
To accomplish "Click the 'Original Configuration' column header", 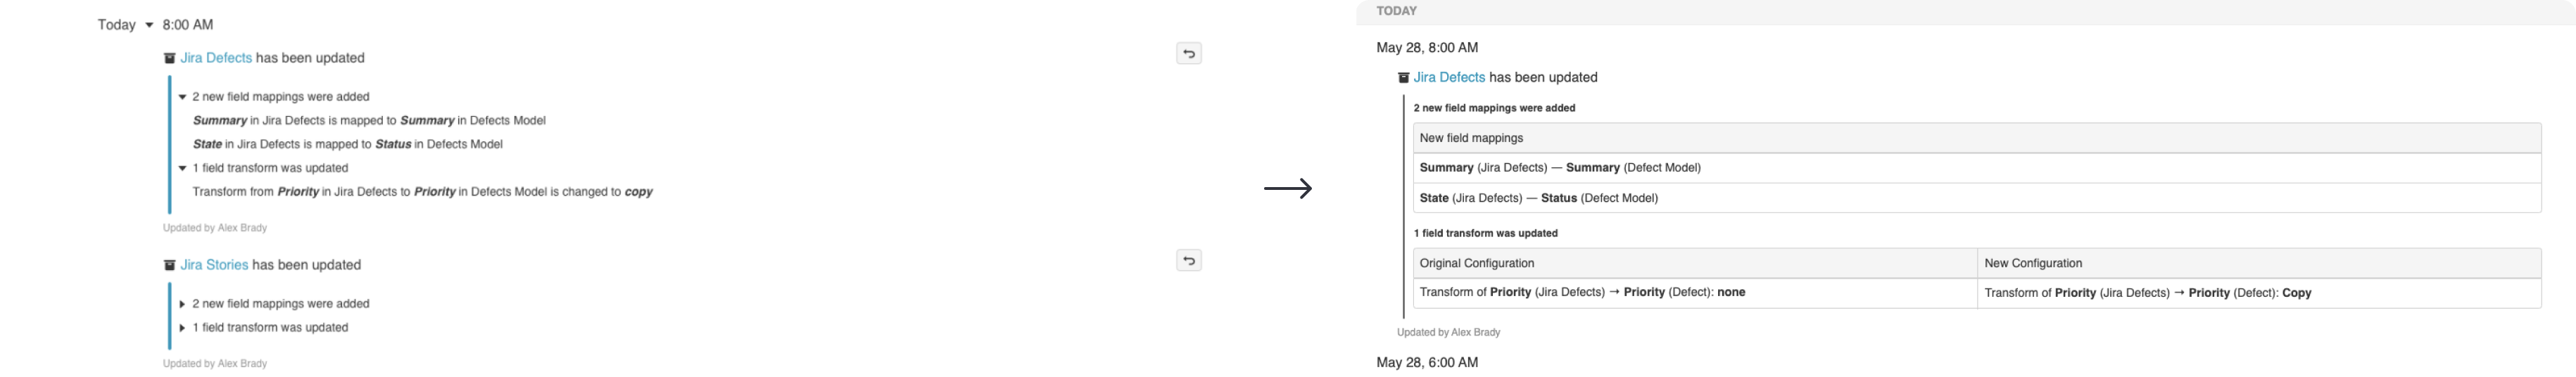I will tap(1695, 263).
